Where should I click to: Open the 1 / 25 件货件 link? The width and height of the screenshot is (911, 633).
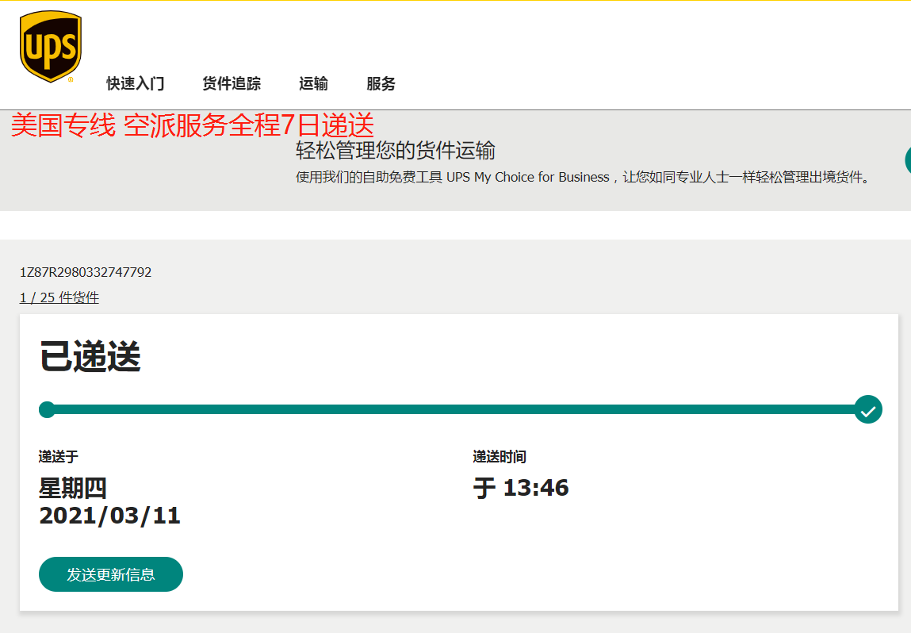coord(59,297)
